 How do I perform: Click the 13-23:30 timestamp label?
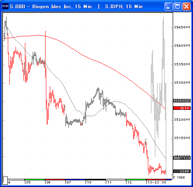coord(157,182)
